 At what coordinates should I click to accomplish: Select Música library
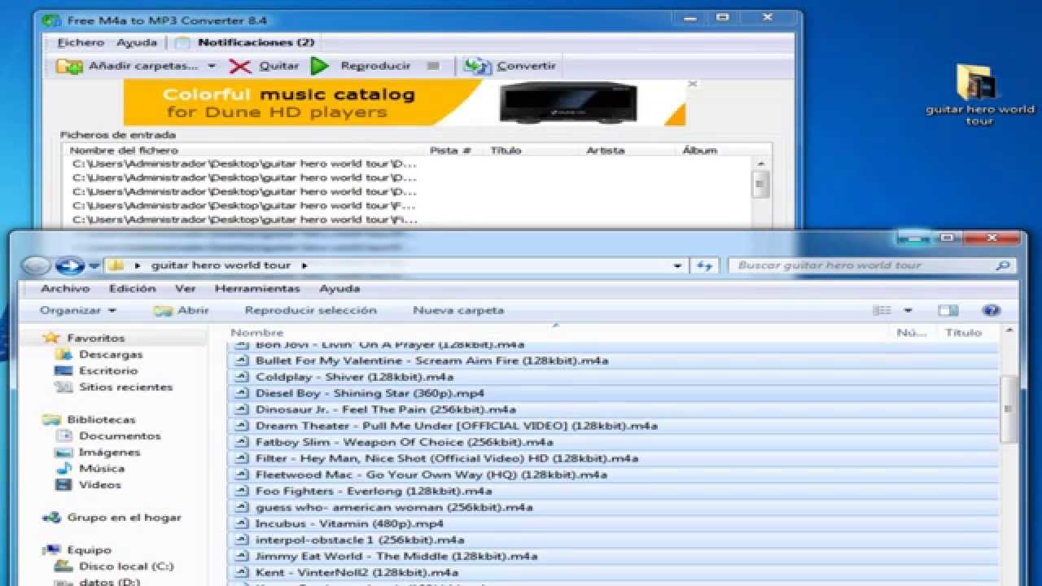tap(102, 468)
